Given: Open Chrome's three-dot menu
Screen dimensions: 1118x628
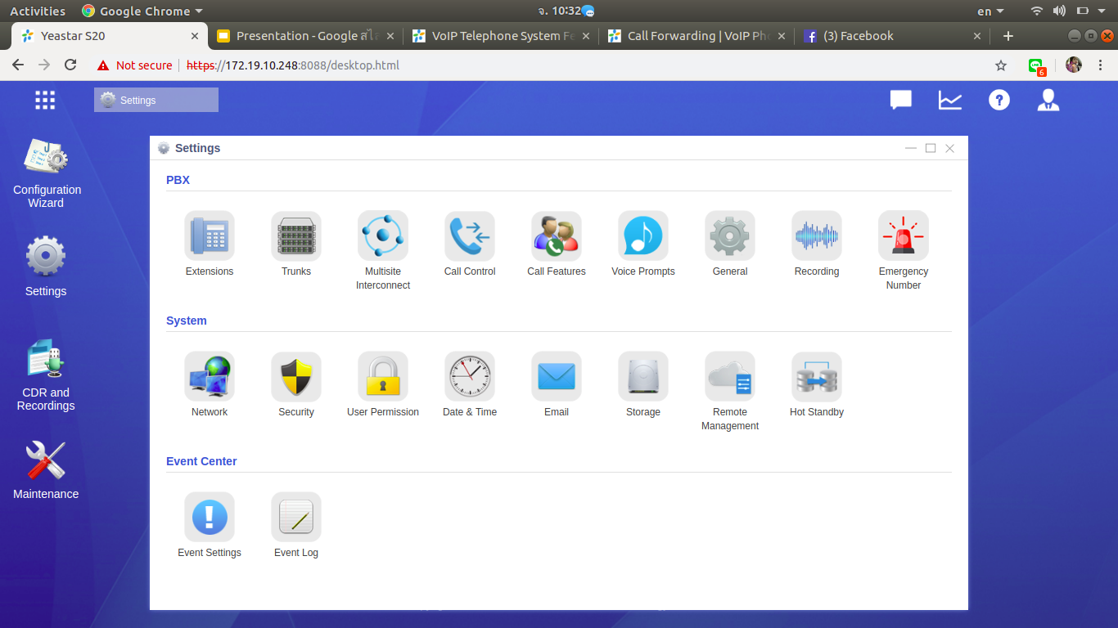Looking at the screenshot, I should point(1101,65).
